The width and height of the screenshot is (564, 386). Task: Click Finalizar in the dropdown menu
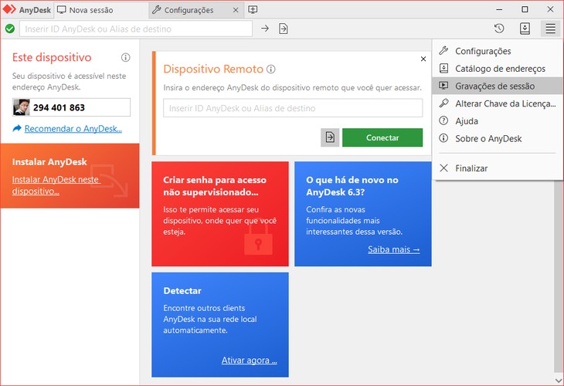471,168
